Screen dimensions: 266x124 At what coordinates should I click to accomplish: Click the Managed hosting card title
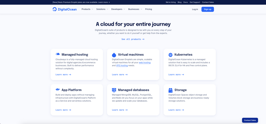pyautogui.click(x=75, y=55)
